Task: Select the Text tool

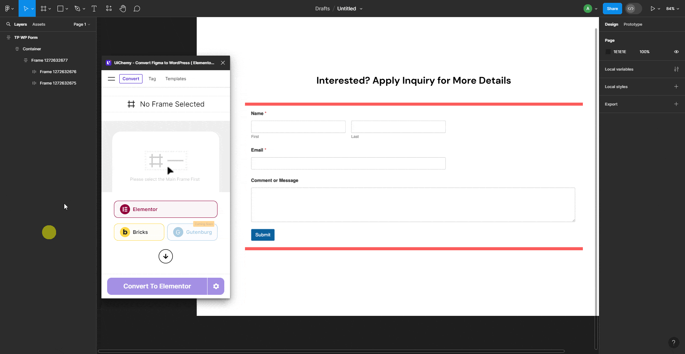Action: coord(94,8)
